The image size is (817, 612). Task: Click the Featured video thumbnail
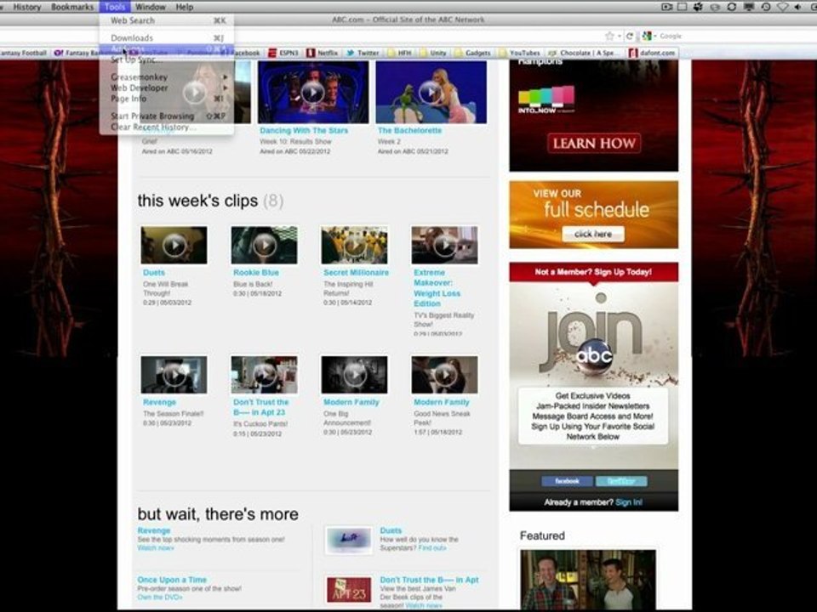click(588, 580)
